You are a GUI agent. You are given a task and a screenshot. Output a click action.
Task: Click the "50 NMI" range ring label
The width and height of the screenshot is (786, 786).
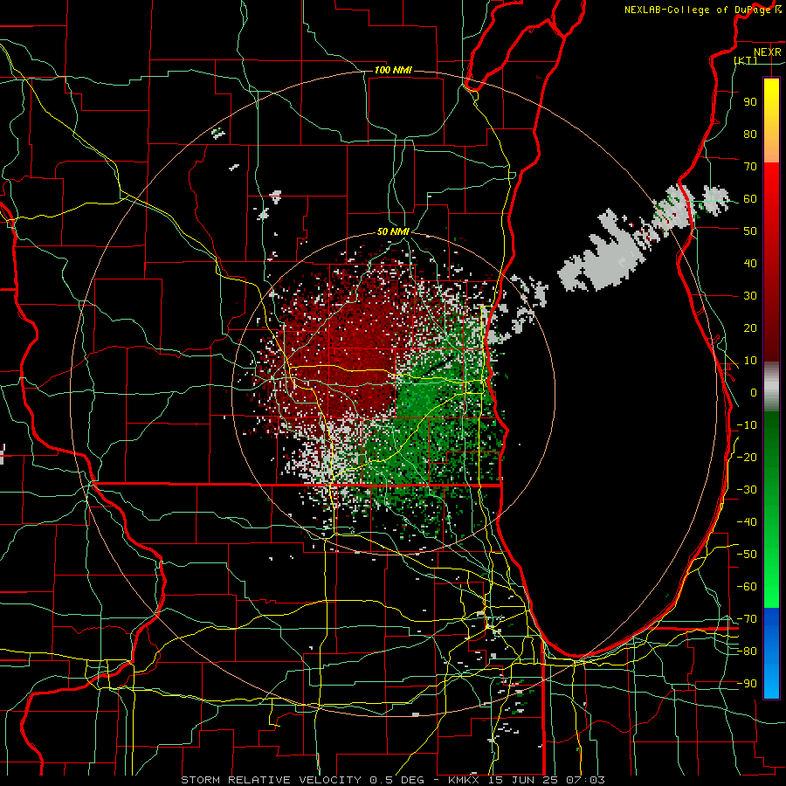pyautogui.click(x=393, y=231)
